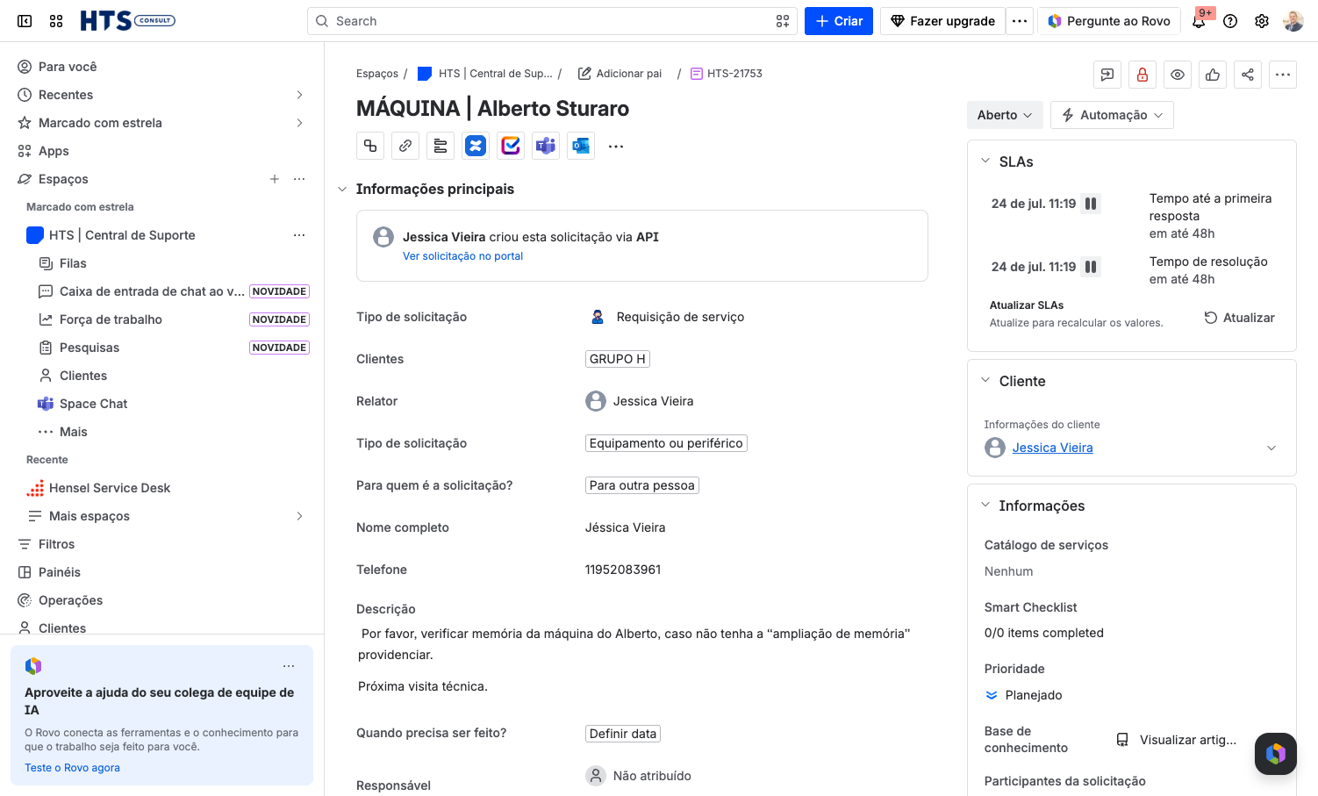Open the help question mark menu
The width and height of the screenshot is (1318, 796).
1230,21
